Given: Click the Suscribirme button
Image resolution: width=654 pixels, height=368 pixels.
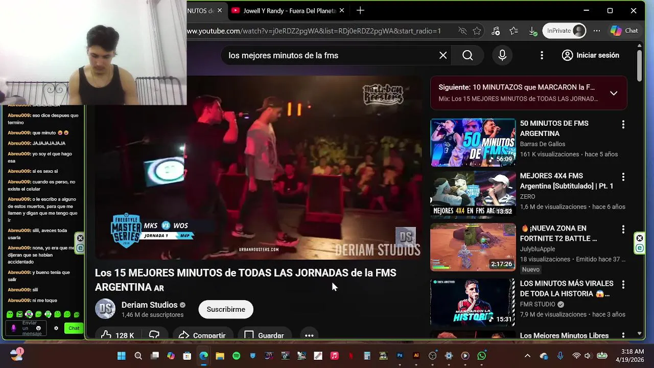Looking at the screenshot, I should (226, 309).
